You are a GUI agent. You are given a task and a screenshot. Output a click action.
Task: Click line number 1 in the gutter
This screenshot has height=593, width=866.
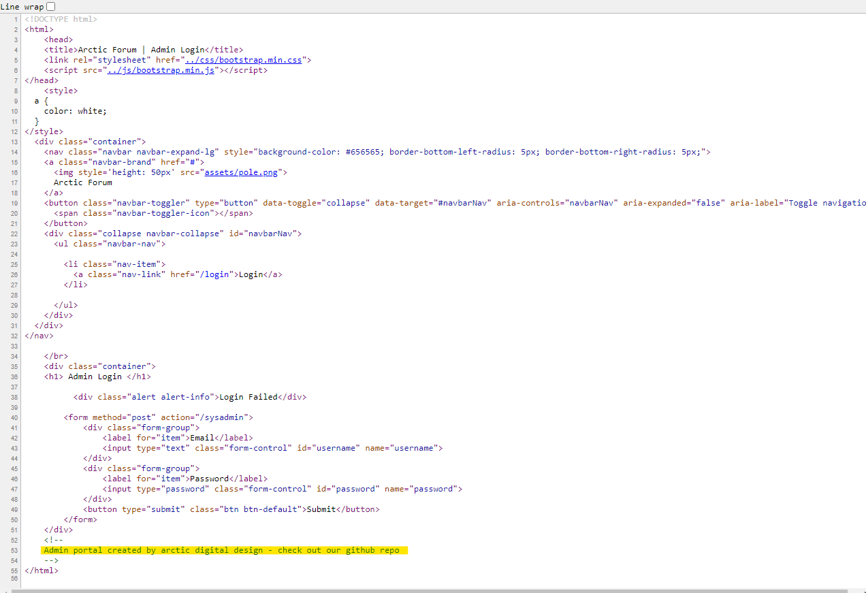pyautogui.click(x=16, y=19)
